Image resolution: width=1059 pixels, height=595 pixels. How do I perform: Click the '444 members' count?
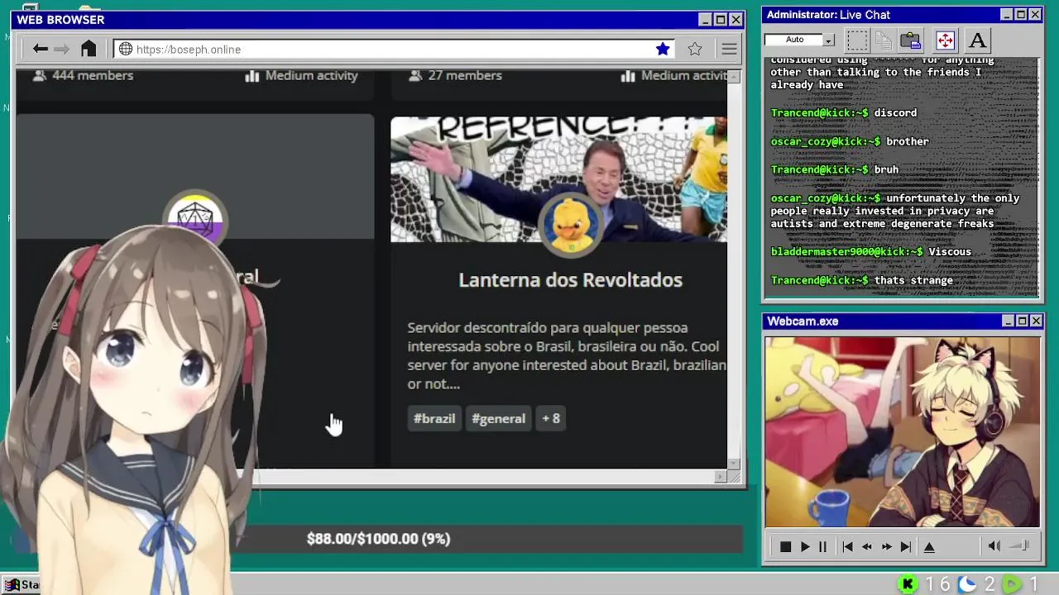click(83, 75)
